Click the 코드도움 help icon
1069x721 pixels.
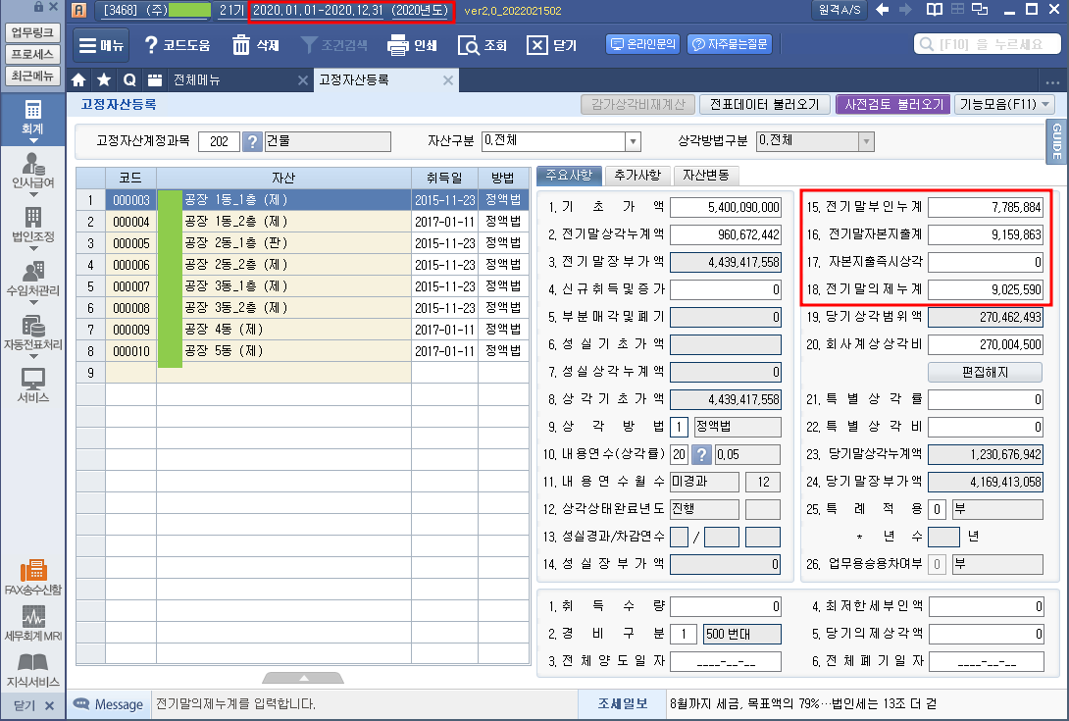[x=151, y=45]
